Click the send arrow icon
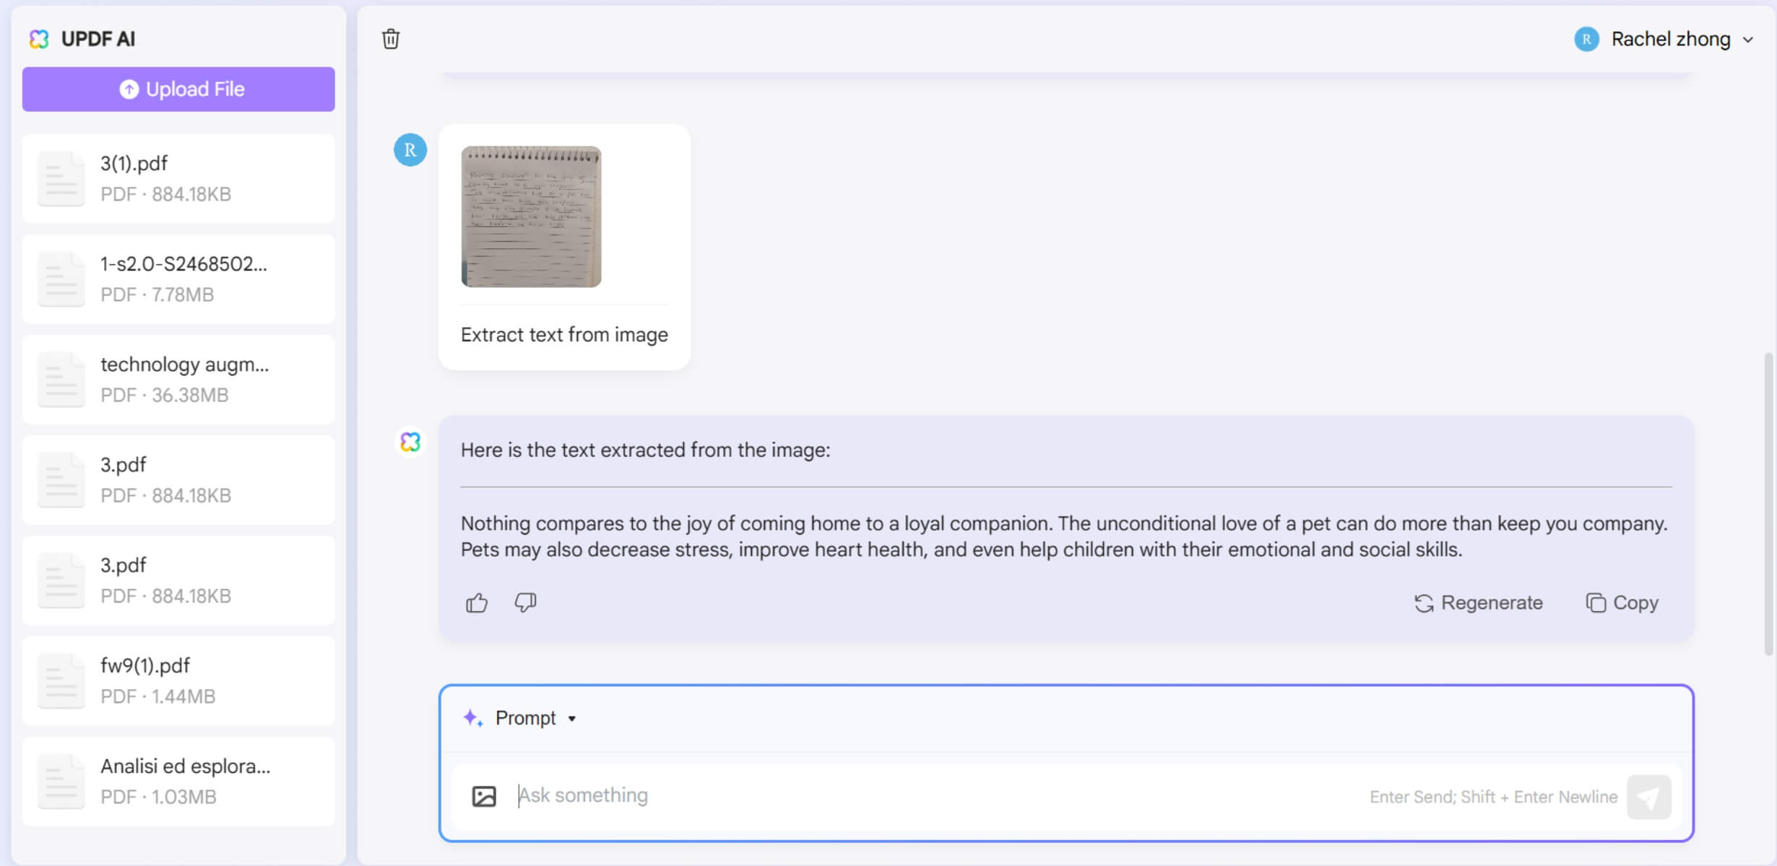 (1648, 797)
